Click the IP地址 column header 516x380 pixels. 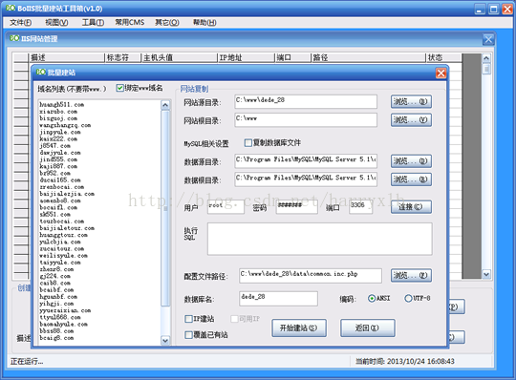click(x=246, y=58)
